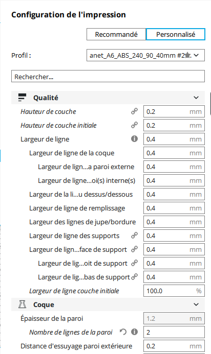Open the Profil dropdown list
The height and width of the screenshot is (354, 211).
(x=145, y=55)
